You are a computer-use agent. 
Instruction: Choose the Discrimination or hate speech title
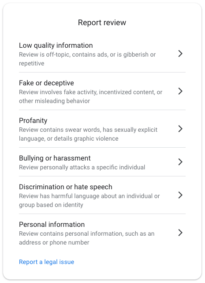(66, 187)
